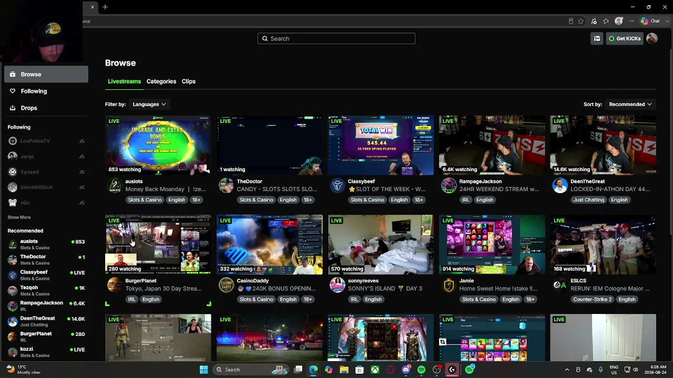
Task: Open Jamie channel avatar on its stream card
Action: click(448, 285)
